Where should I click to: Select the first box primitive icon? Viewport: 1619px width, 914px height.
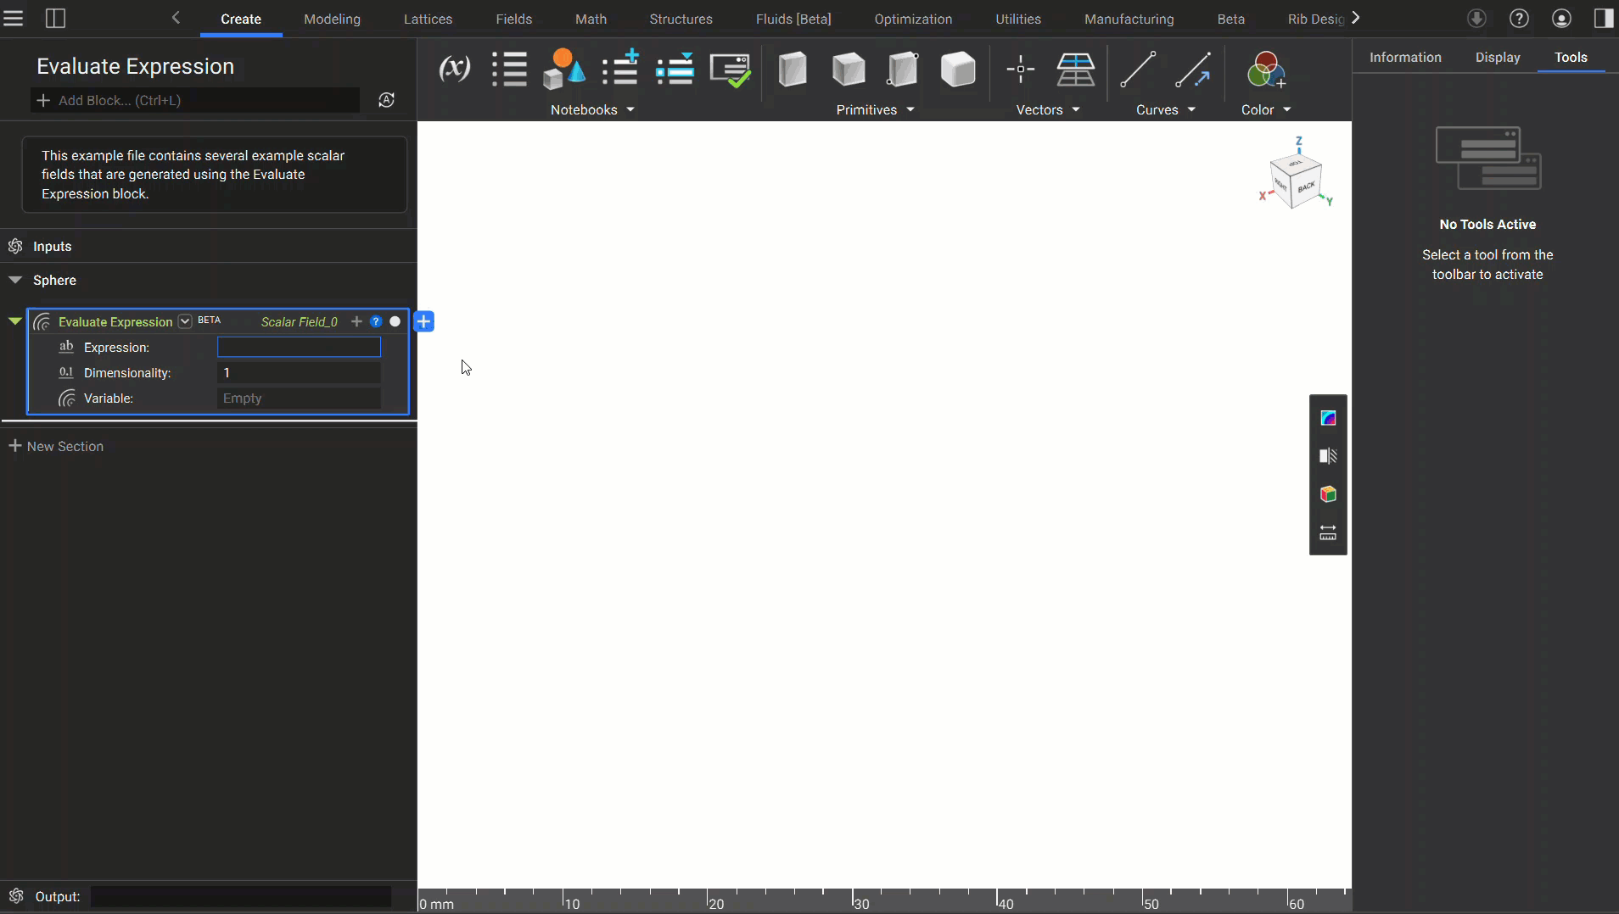pos(793,69)
